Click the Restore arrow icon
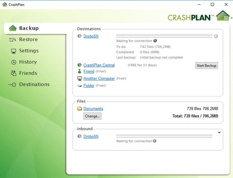Image resolution: width=233 pixels, height=178 pixels. [x=13, y=40]
